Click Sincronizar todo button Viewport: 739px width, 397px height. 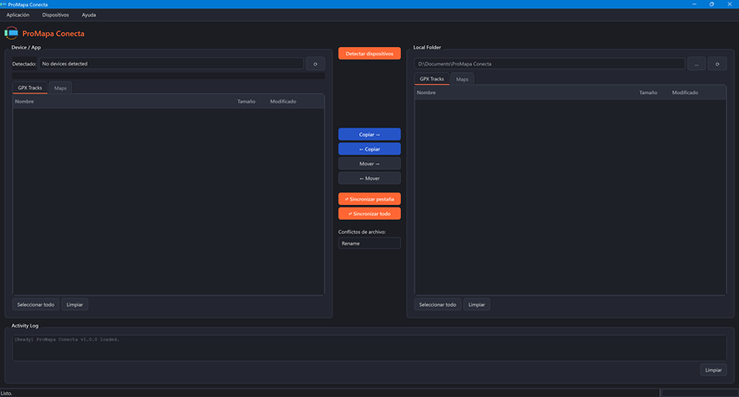(369, 213)
